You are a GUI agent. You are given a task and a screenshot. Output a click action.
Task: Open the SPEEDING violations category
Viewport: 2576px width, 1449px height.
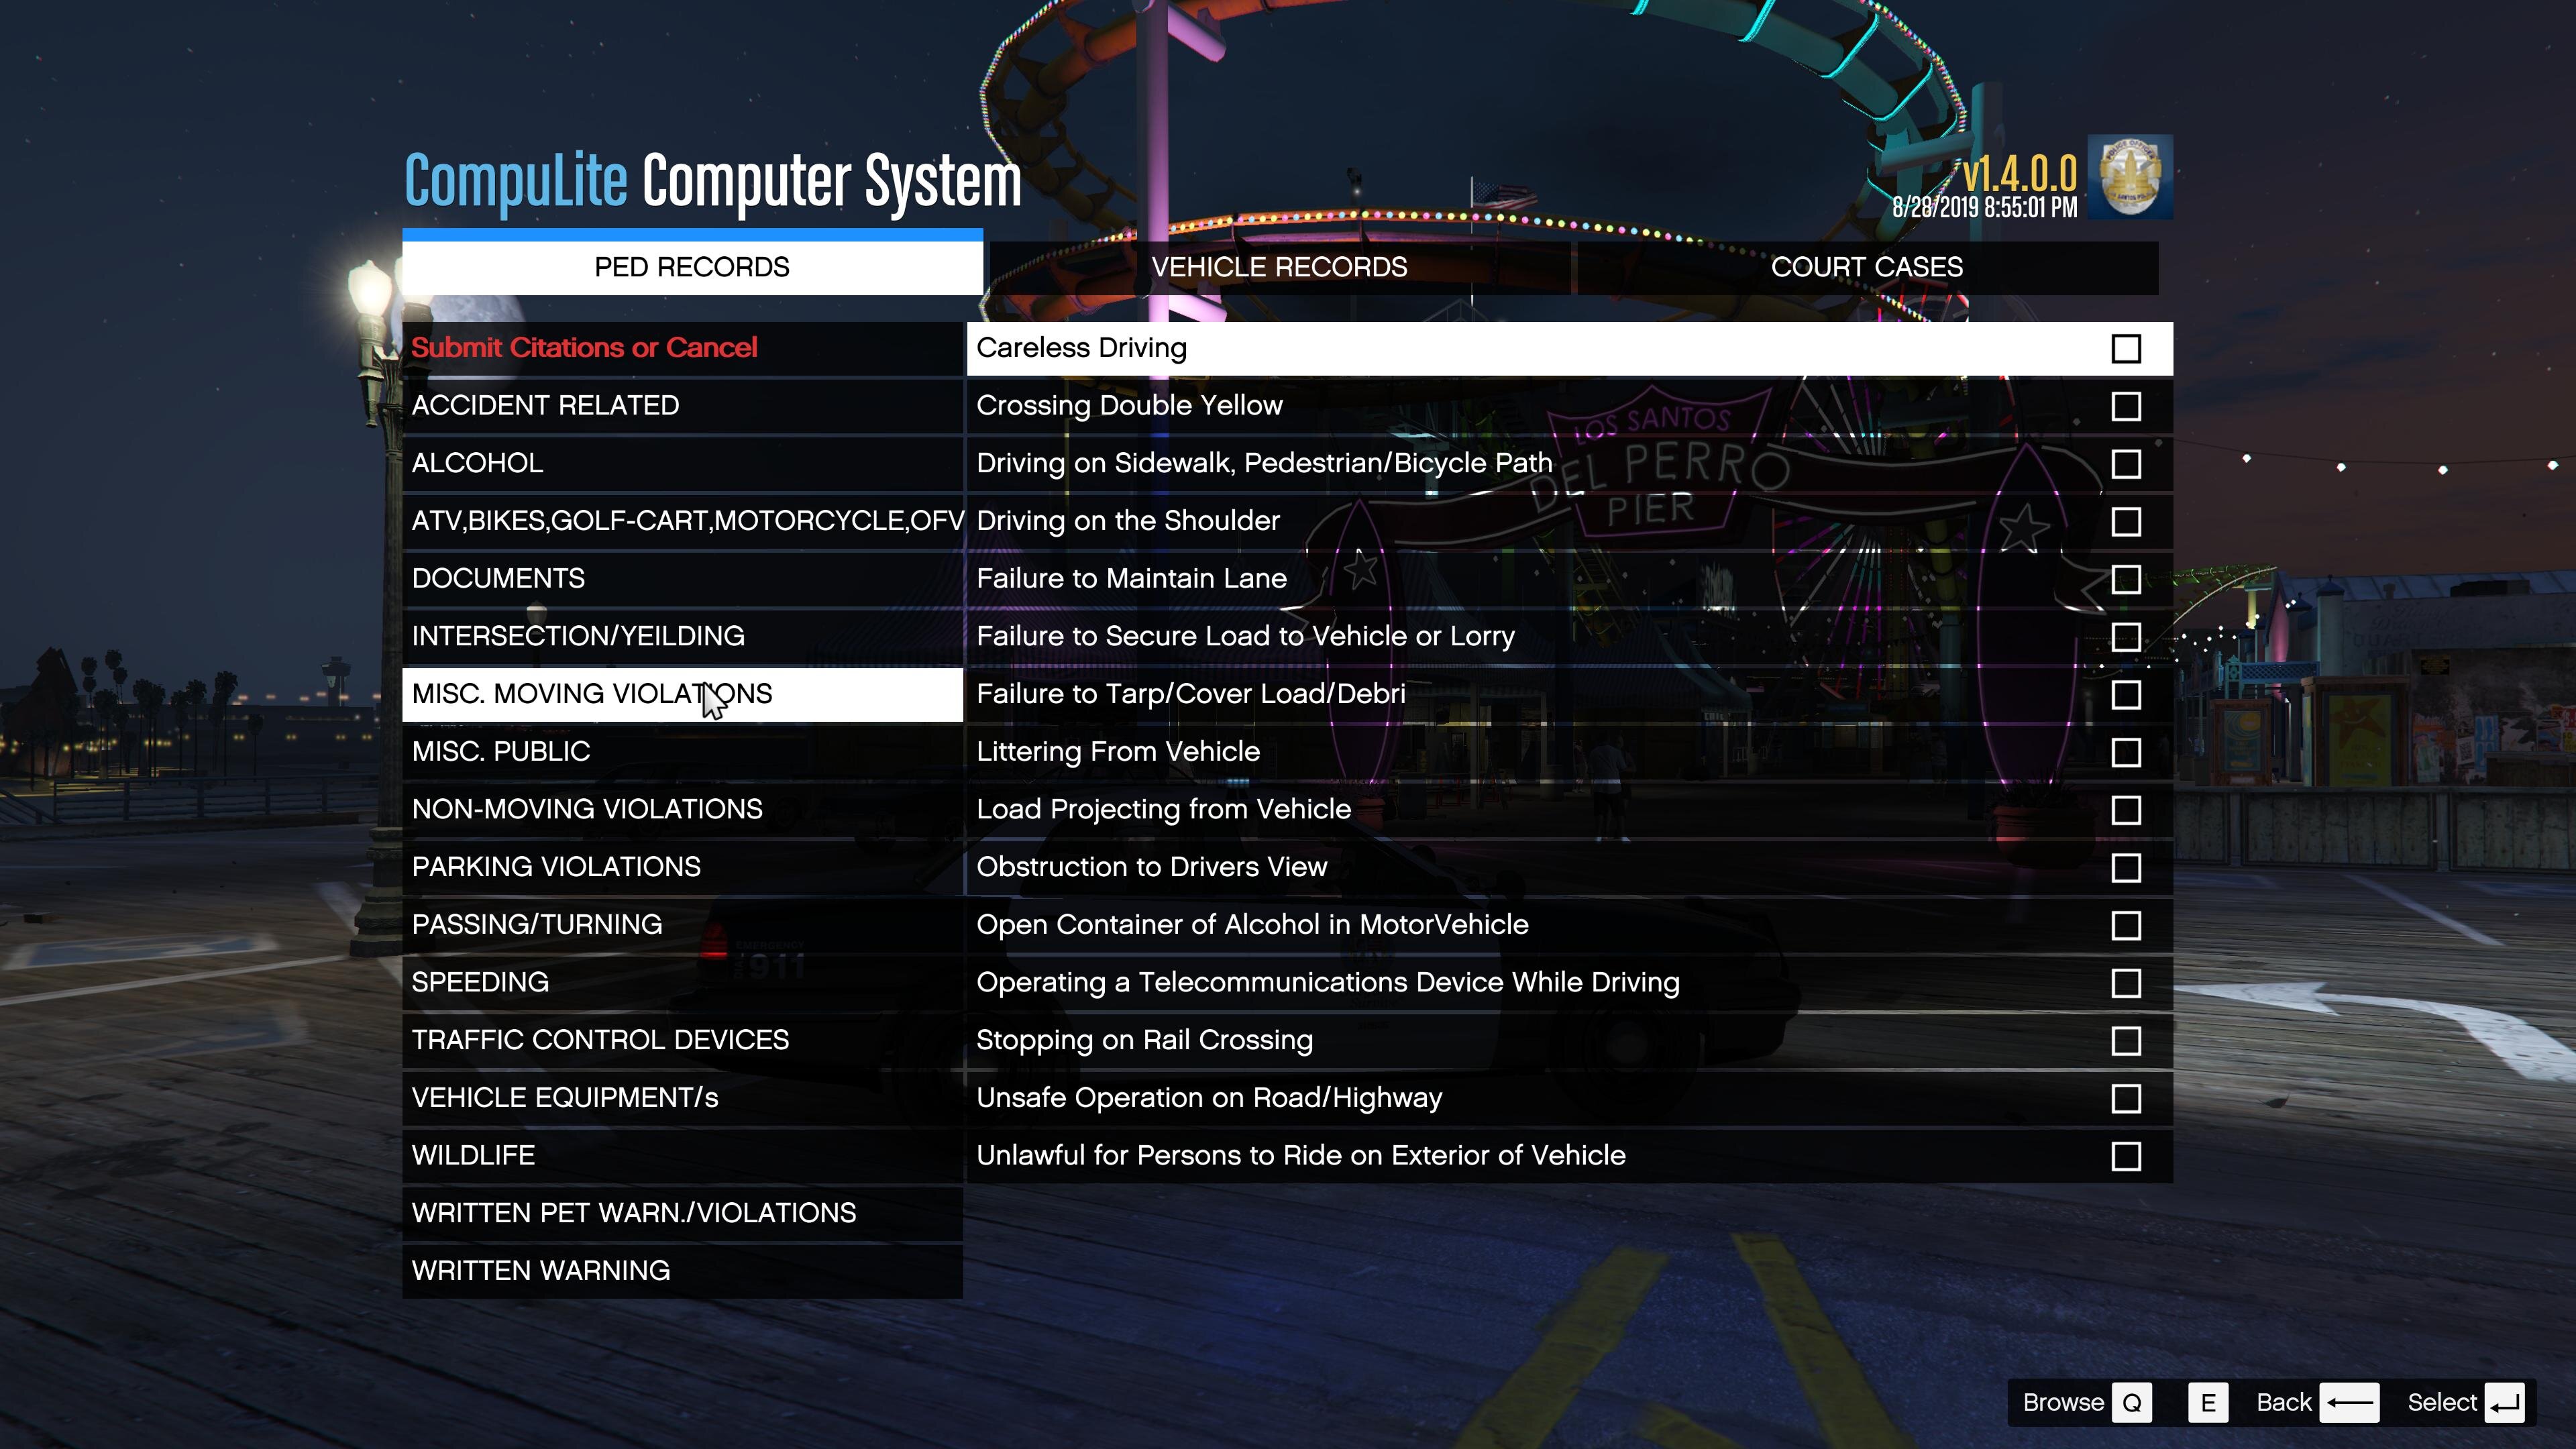pyautogui.click(x=480, y=982)
